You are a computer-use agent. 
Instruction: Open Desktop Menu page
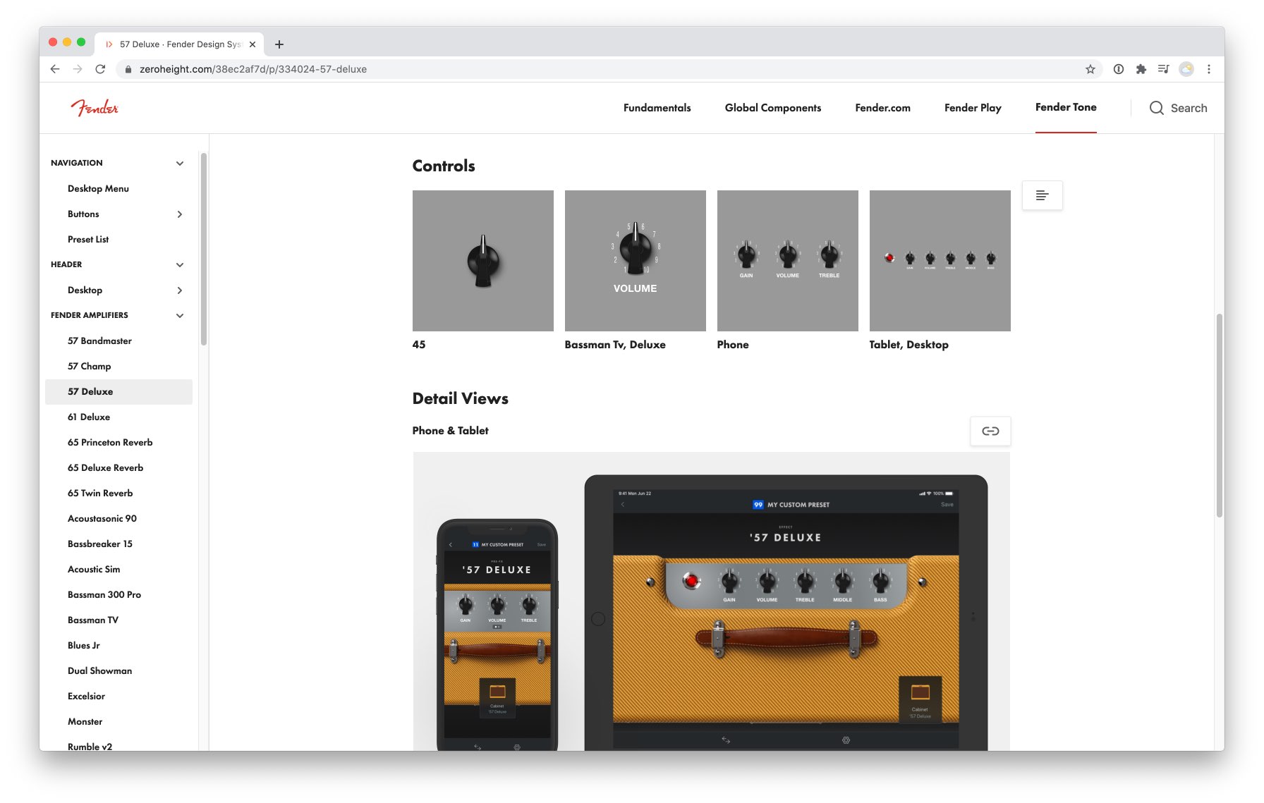click(98, 188)
